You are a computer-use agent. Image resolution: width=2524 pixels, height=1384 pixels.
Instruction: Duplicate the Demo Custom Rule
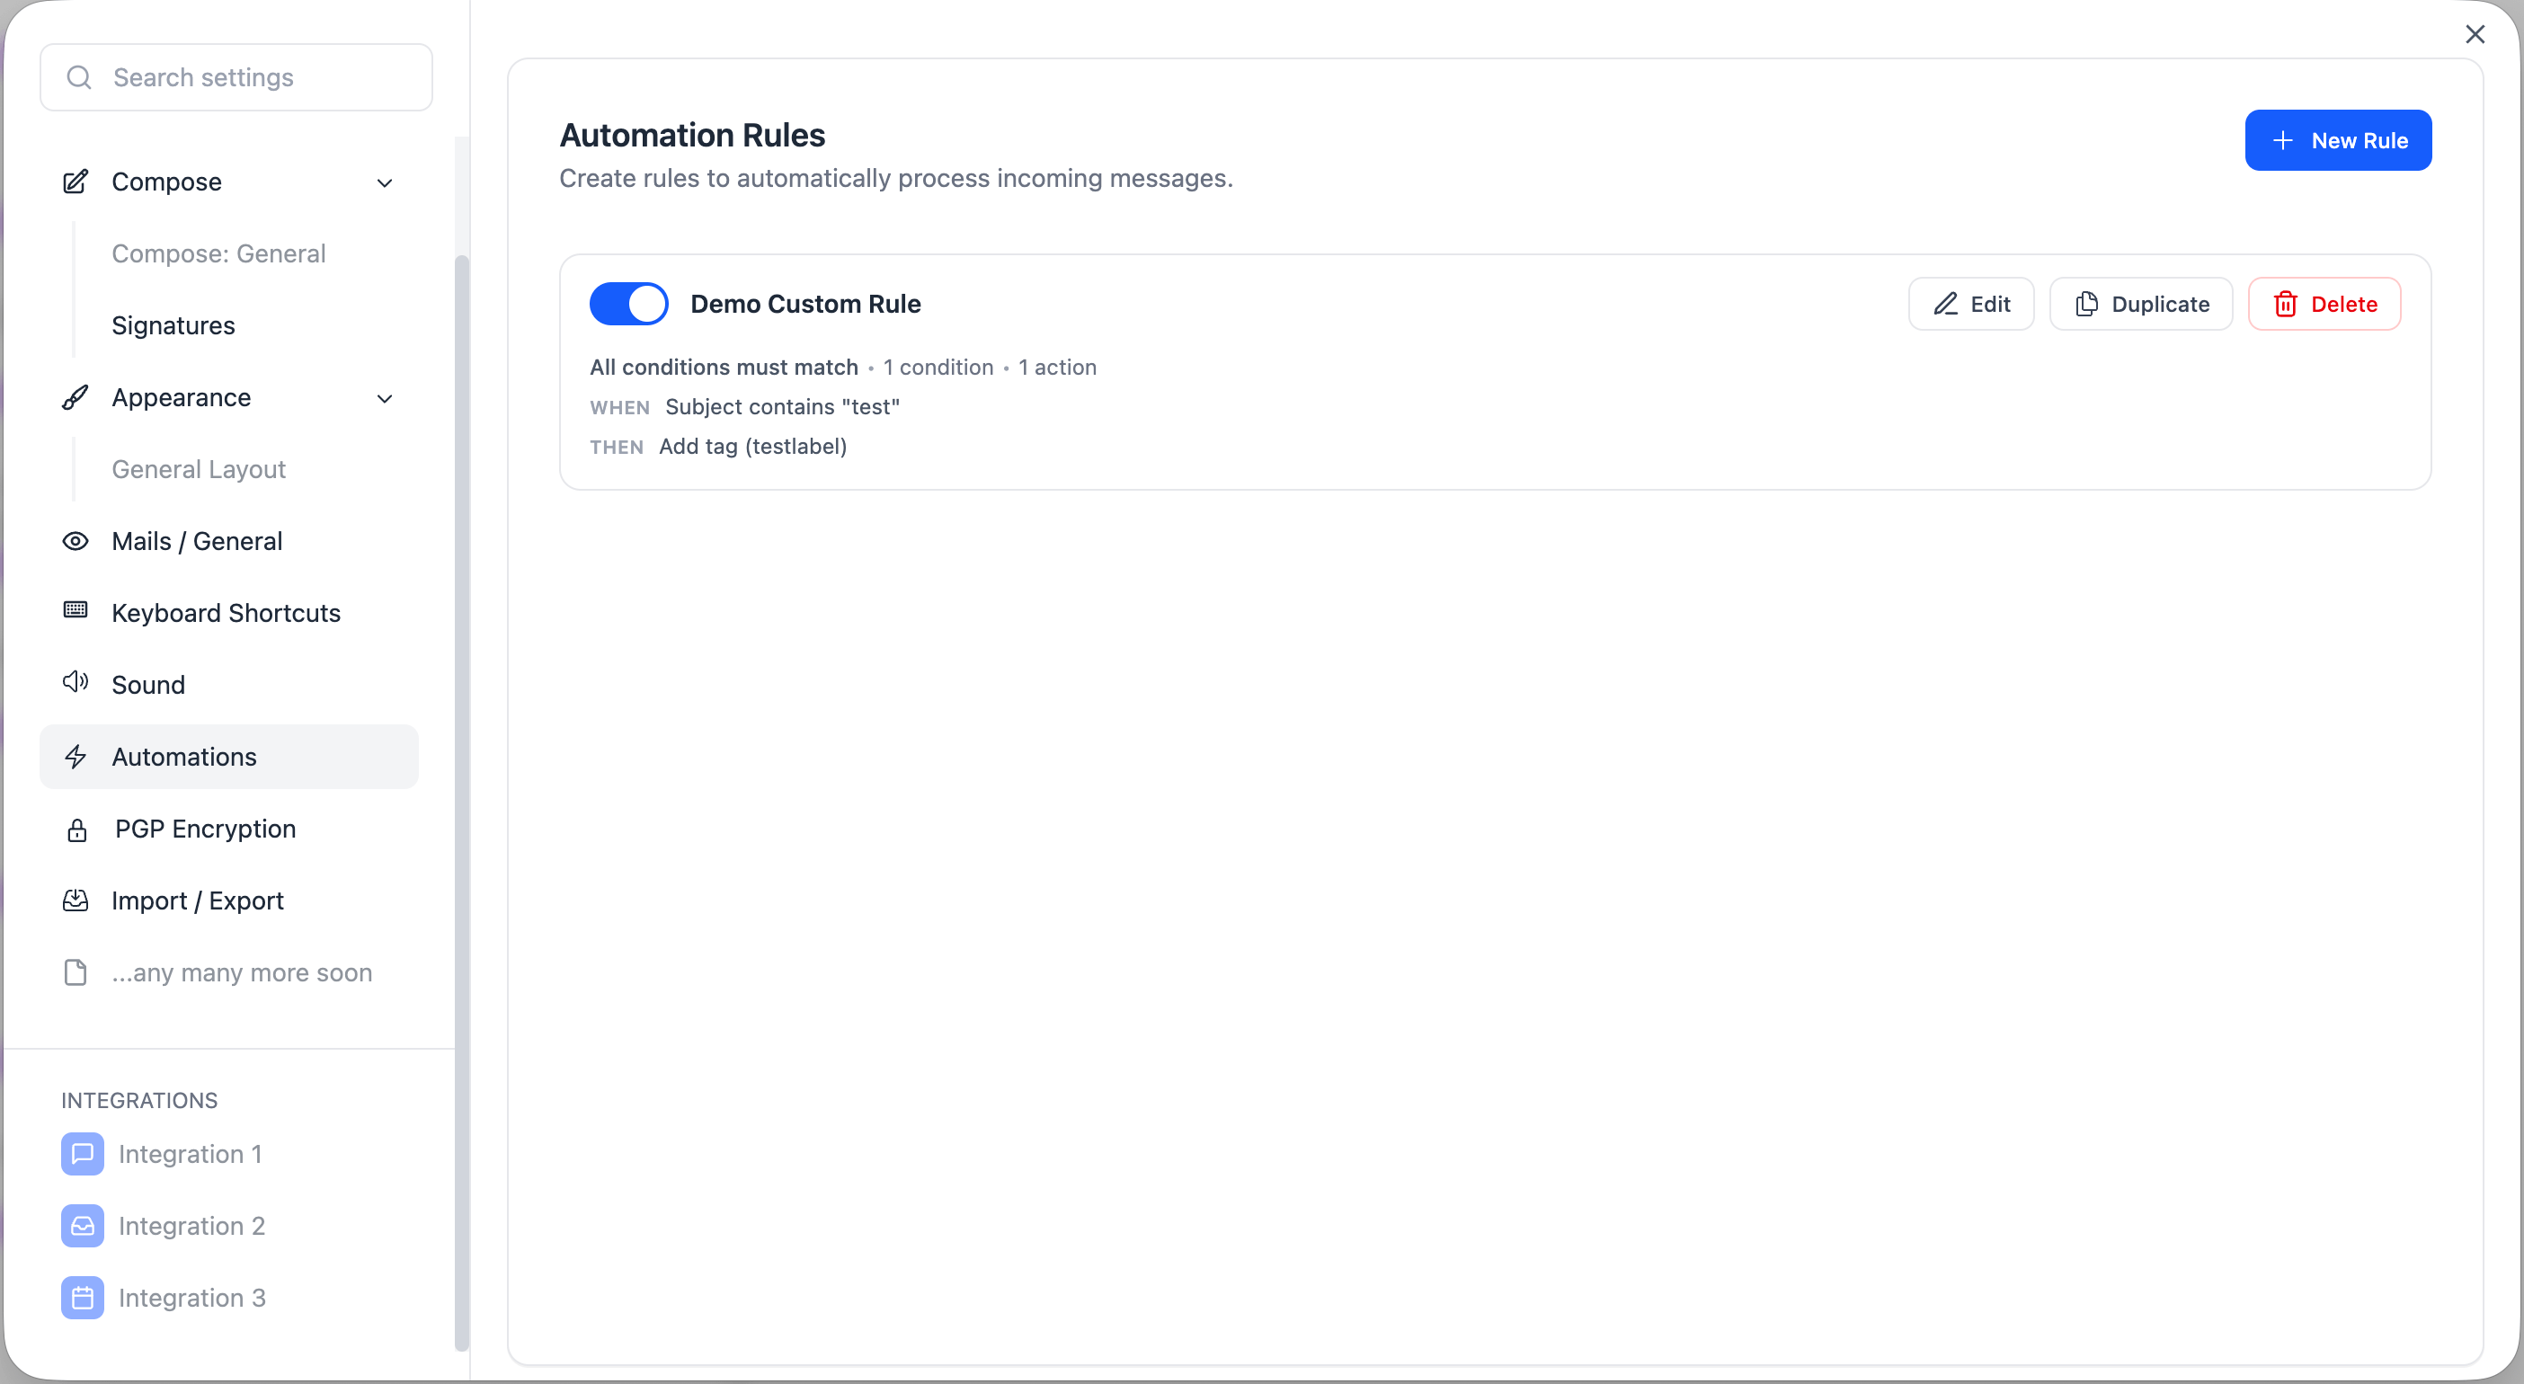point(2141,304)
